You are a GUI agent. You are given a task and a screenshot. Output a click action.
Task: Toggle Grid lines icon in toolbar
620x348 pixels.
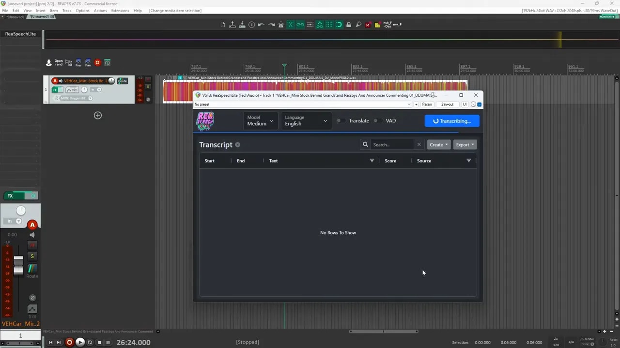[329, 25]
